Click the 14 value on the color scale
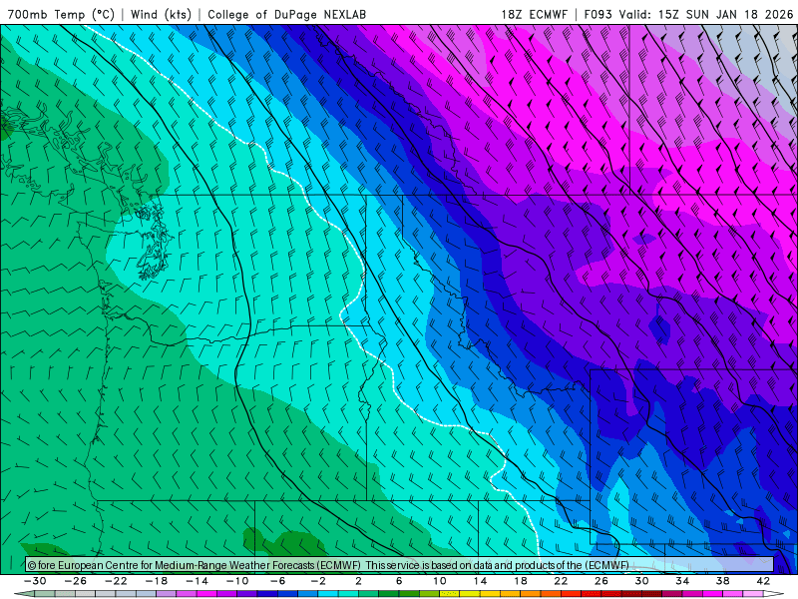 (480, 581)
